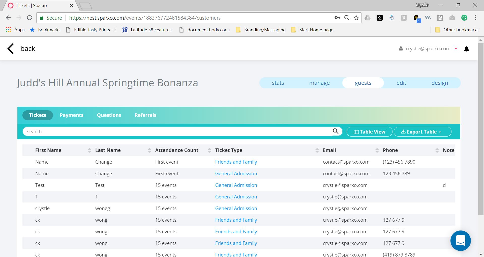
Task: Click the key icon in the address bar
Action: (x=337, y=18)
